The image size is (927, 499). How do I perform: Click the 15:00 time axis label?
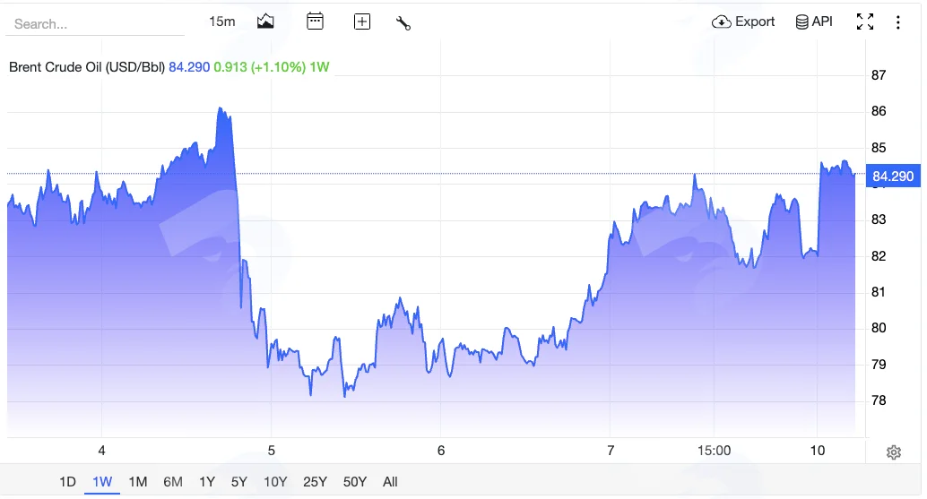pos(715,451)
